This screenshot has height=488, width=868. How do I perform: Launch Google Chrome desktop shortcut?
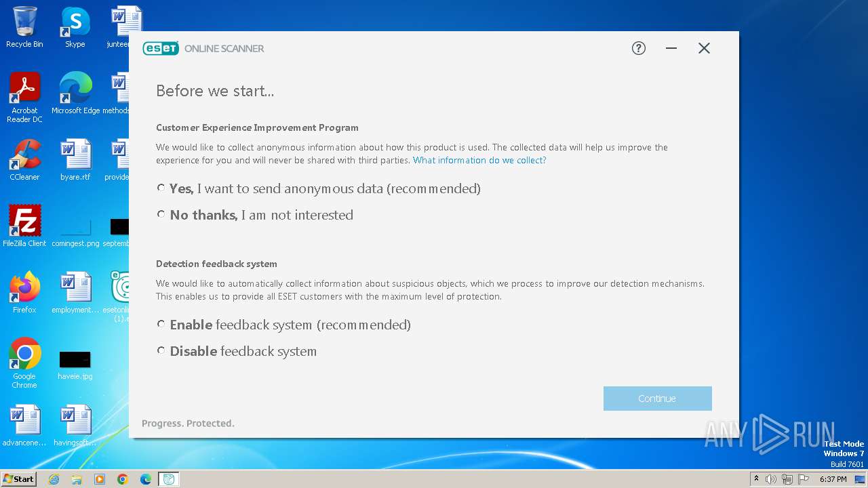point(24,363)
